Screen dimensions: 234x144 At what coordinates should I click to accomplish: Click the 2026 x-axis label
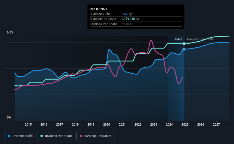(201, 124)
